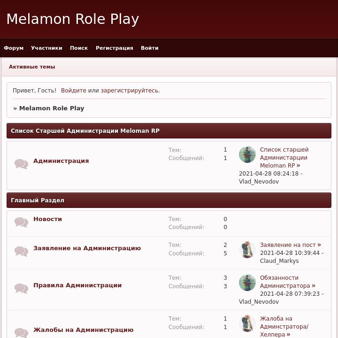Viewport: 338px width, 338px height.
Task: Click the forum icon next to Жалобы на Администрацию
Action: (21, 333)
